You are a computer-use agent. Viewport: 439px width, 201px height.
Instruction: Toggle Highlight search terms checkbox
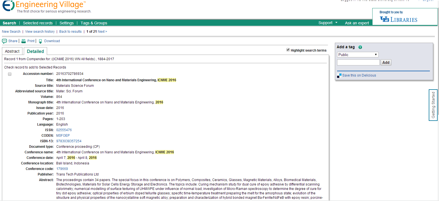(x=288, y=50)
